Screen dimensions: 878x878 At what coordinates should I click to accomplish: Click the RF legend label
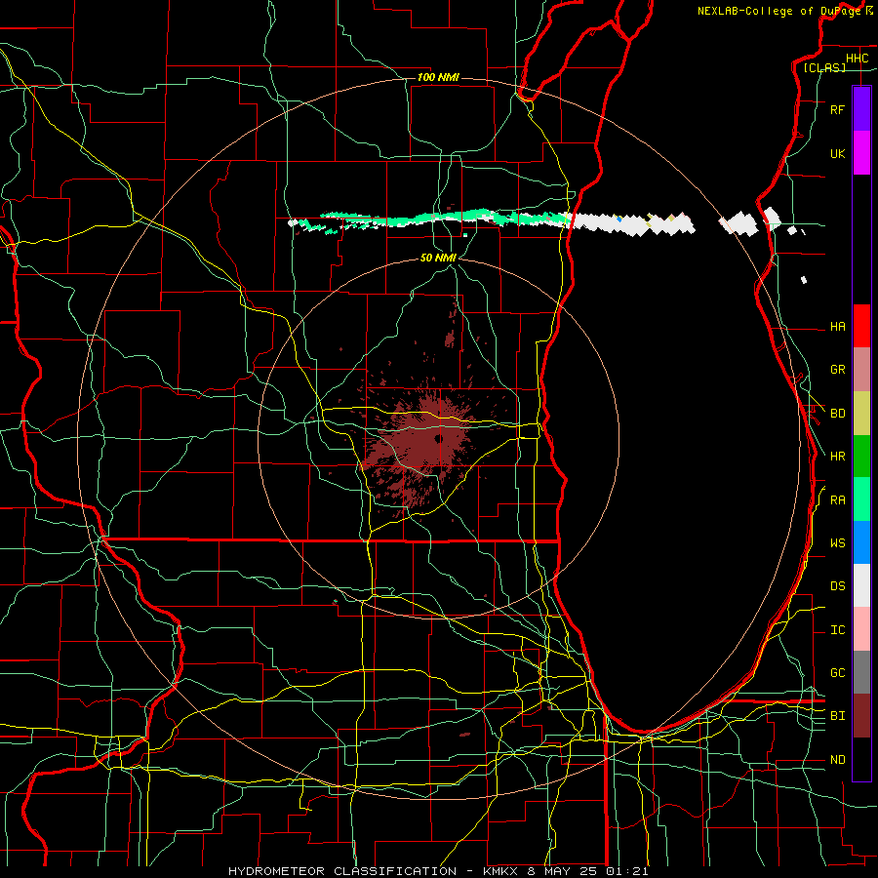[837, 110]
